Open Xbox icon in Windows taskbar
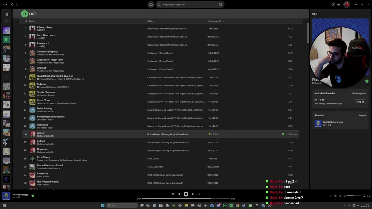The height and width of the screenshot is (209, 372). point(250,206)
